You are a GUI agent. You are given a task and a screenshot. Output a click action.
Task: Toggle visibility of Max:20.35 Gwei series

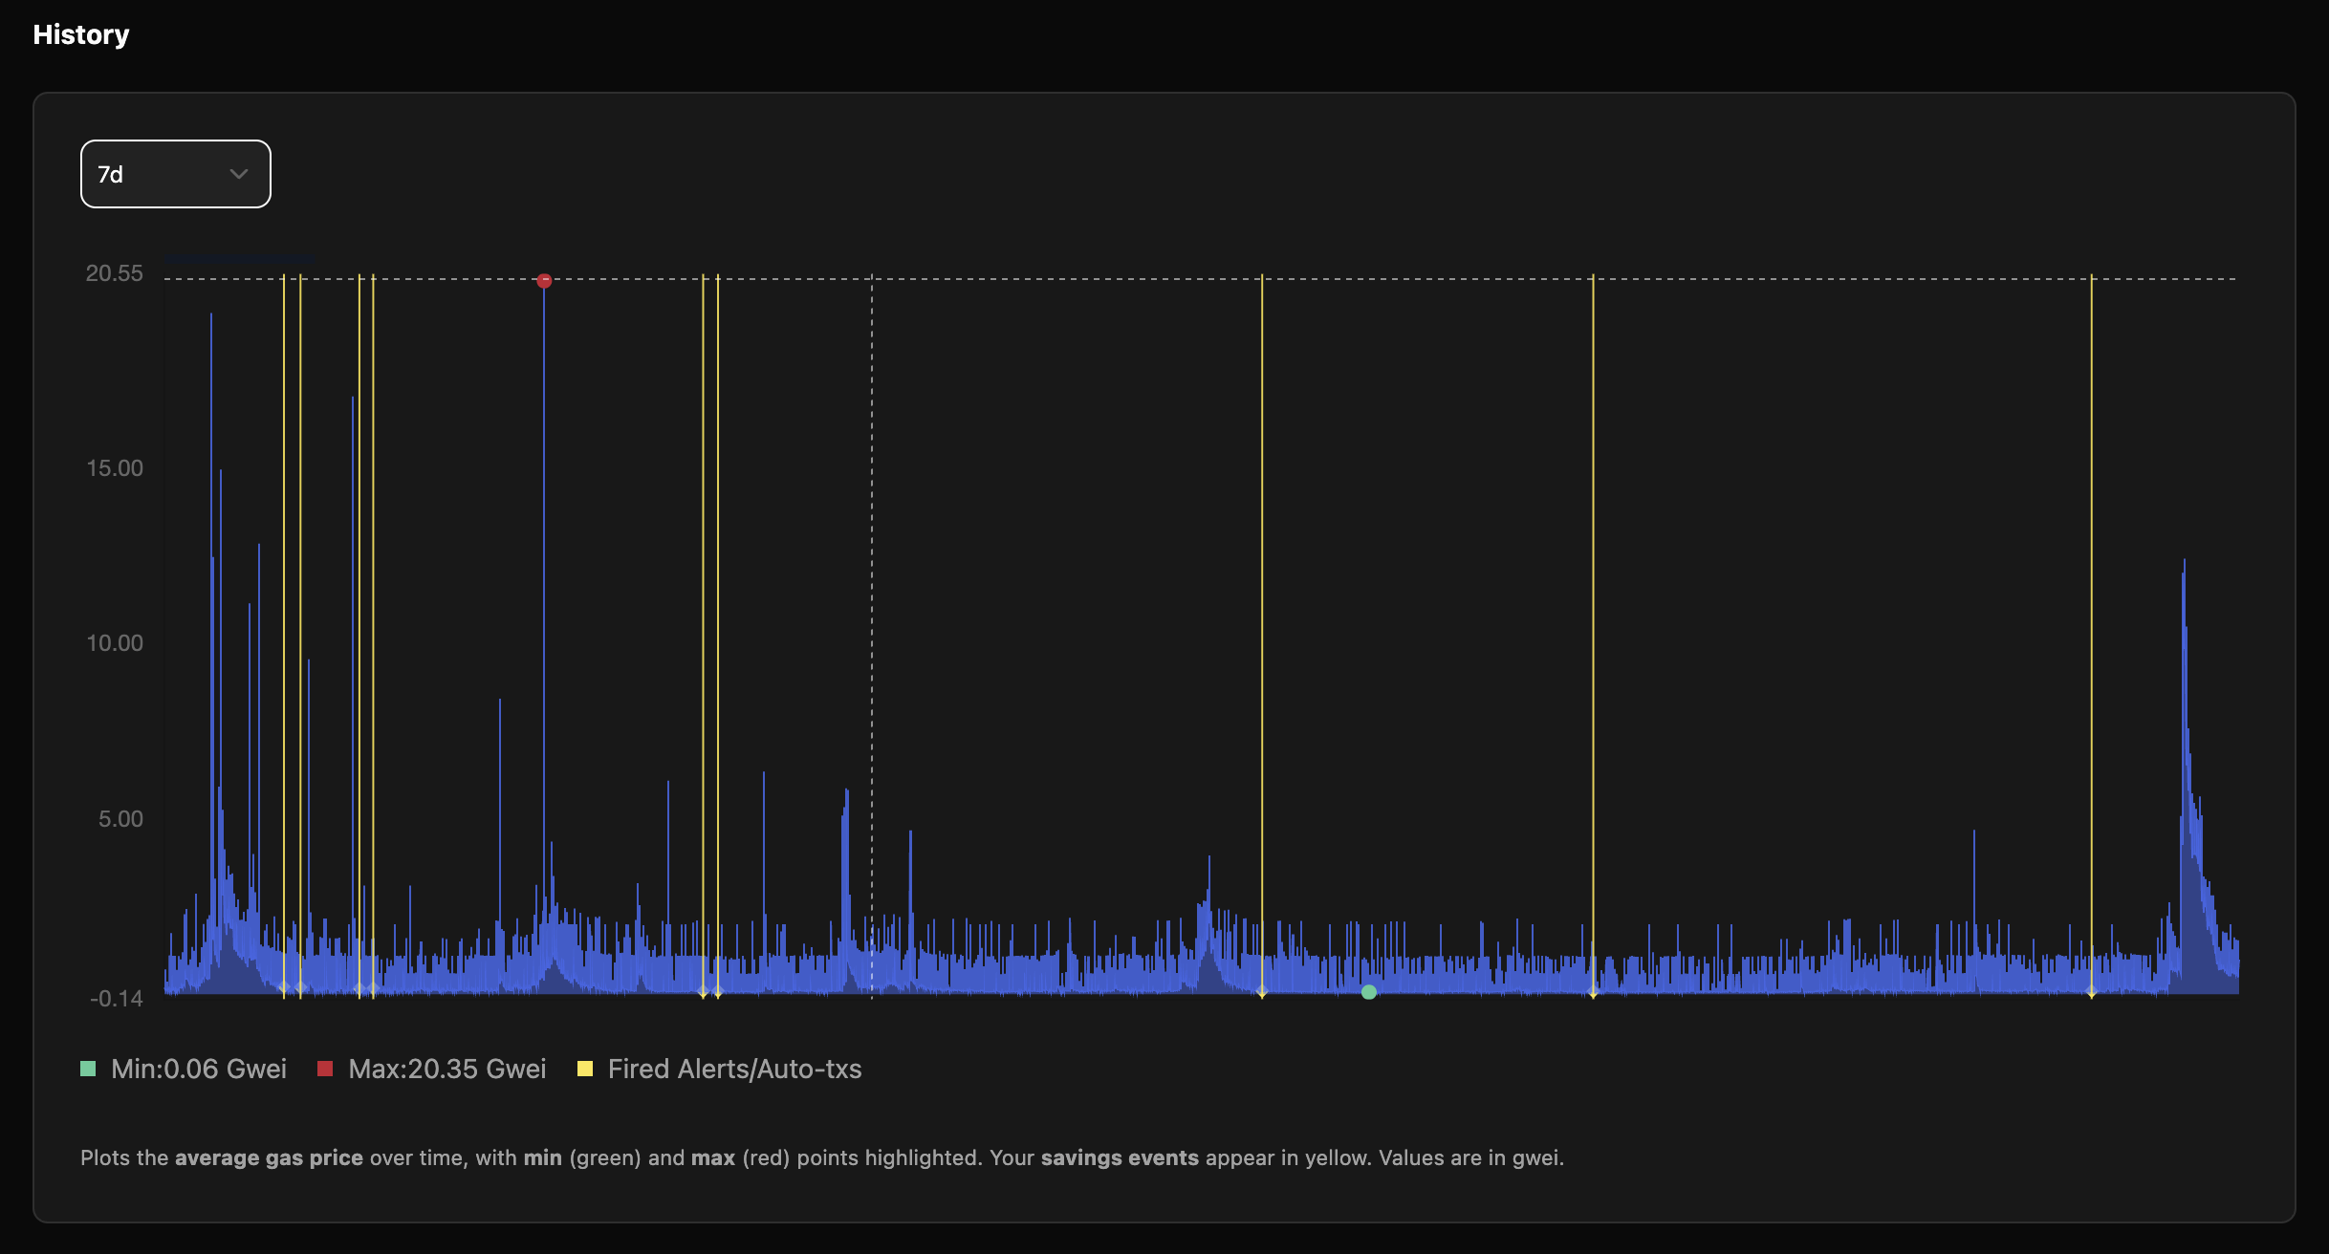pyautogui.click(x=447, y=1069)
